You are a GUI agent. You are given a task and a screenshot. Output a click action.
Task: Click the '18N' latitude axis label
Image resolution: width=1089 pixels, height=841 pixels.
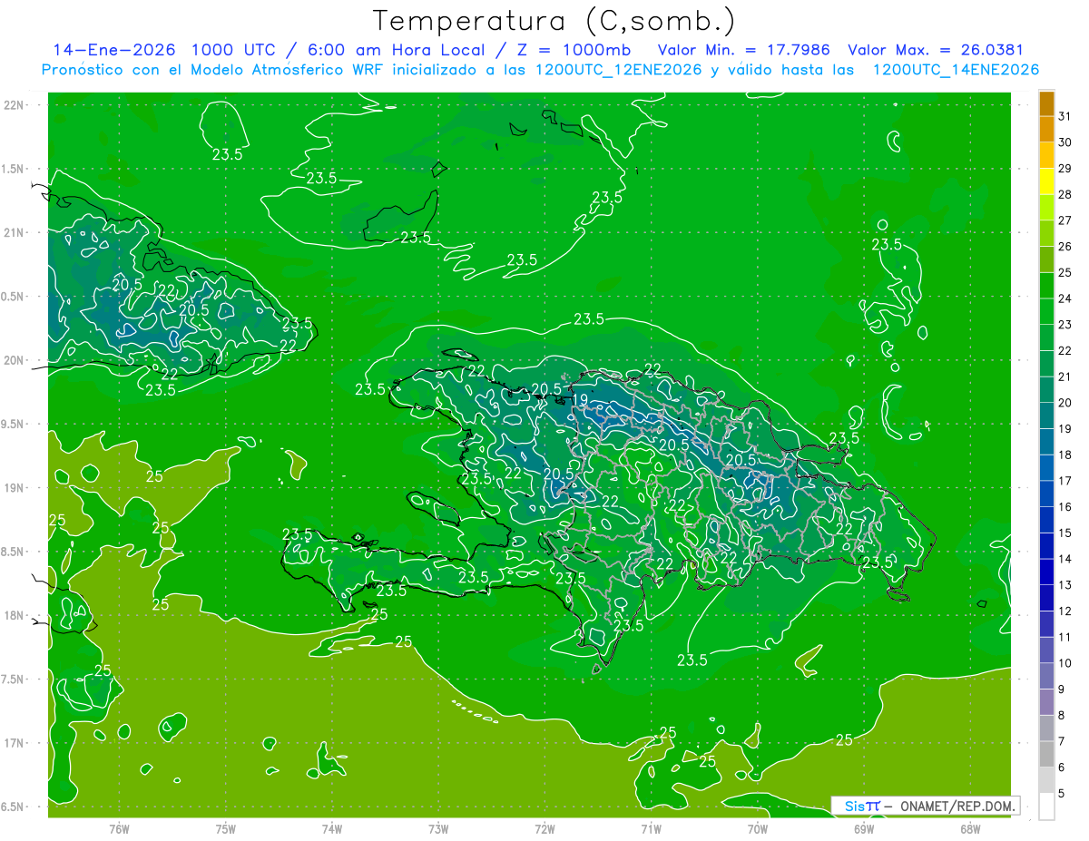[x=14, y=615]
